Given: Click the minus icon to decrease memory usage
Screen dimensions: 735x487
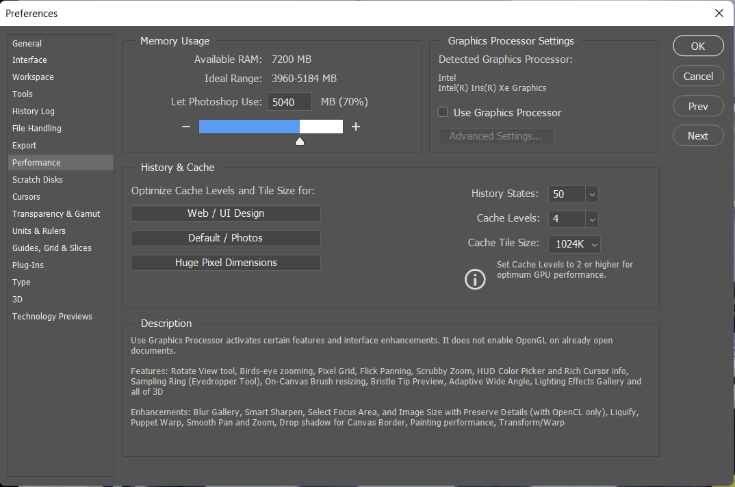Looking at the screenshot, I should coord(185,126).
